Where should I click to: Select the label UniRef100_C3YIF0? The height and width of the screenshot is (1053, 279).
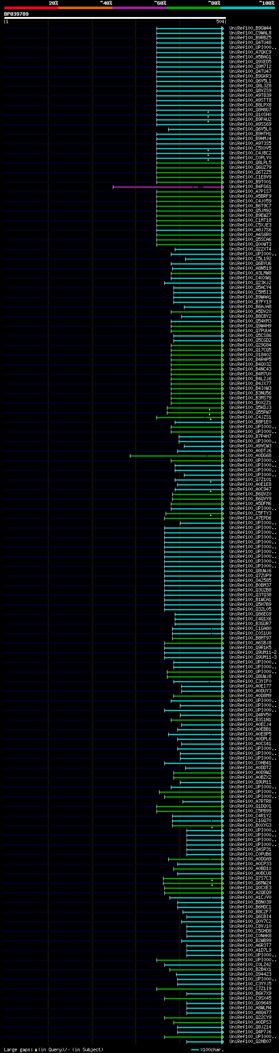coord(250,681)
